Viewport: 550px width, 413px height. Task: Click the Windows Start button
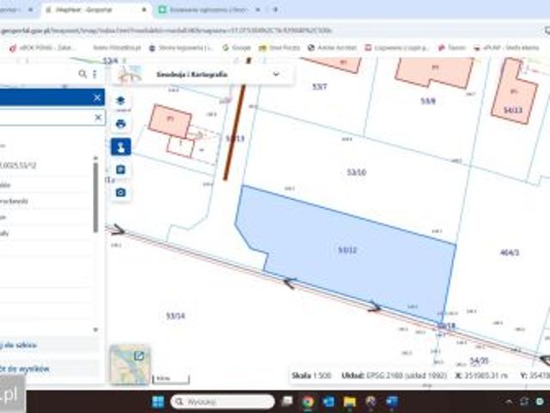pyautogui.click(x=157, y=402)
